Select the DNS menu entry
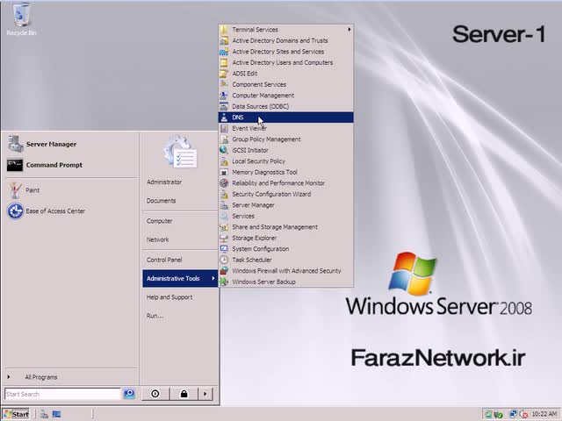The width and height of the screenshot is (562, 421). pyautogui.click(x=285, y=118)
